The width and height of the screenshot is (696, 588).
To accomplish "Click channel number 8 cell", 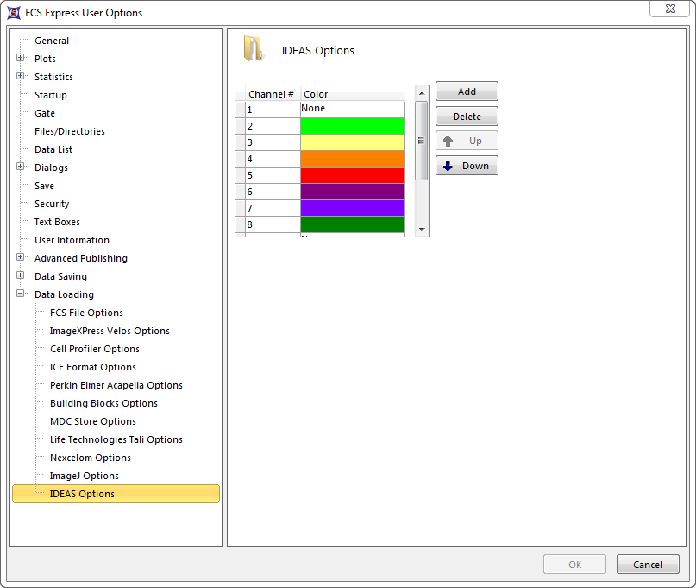I will 273,224.
